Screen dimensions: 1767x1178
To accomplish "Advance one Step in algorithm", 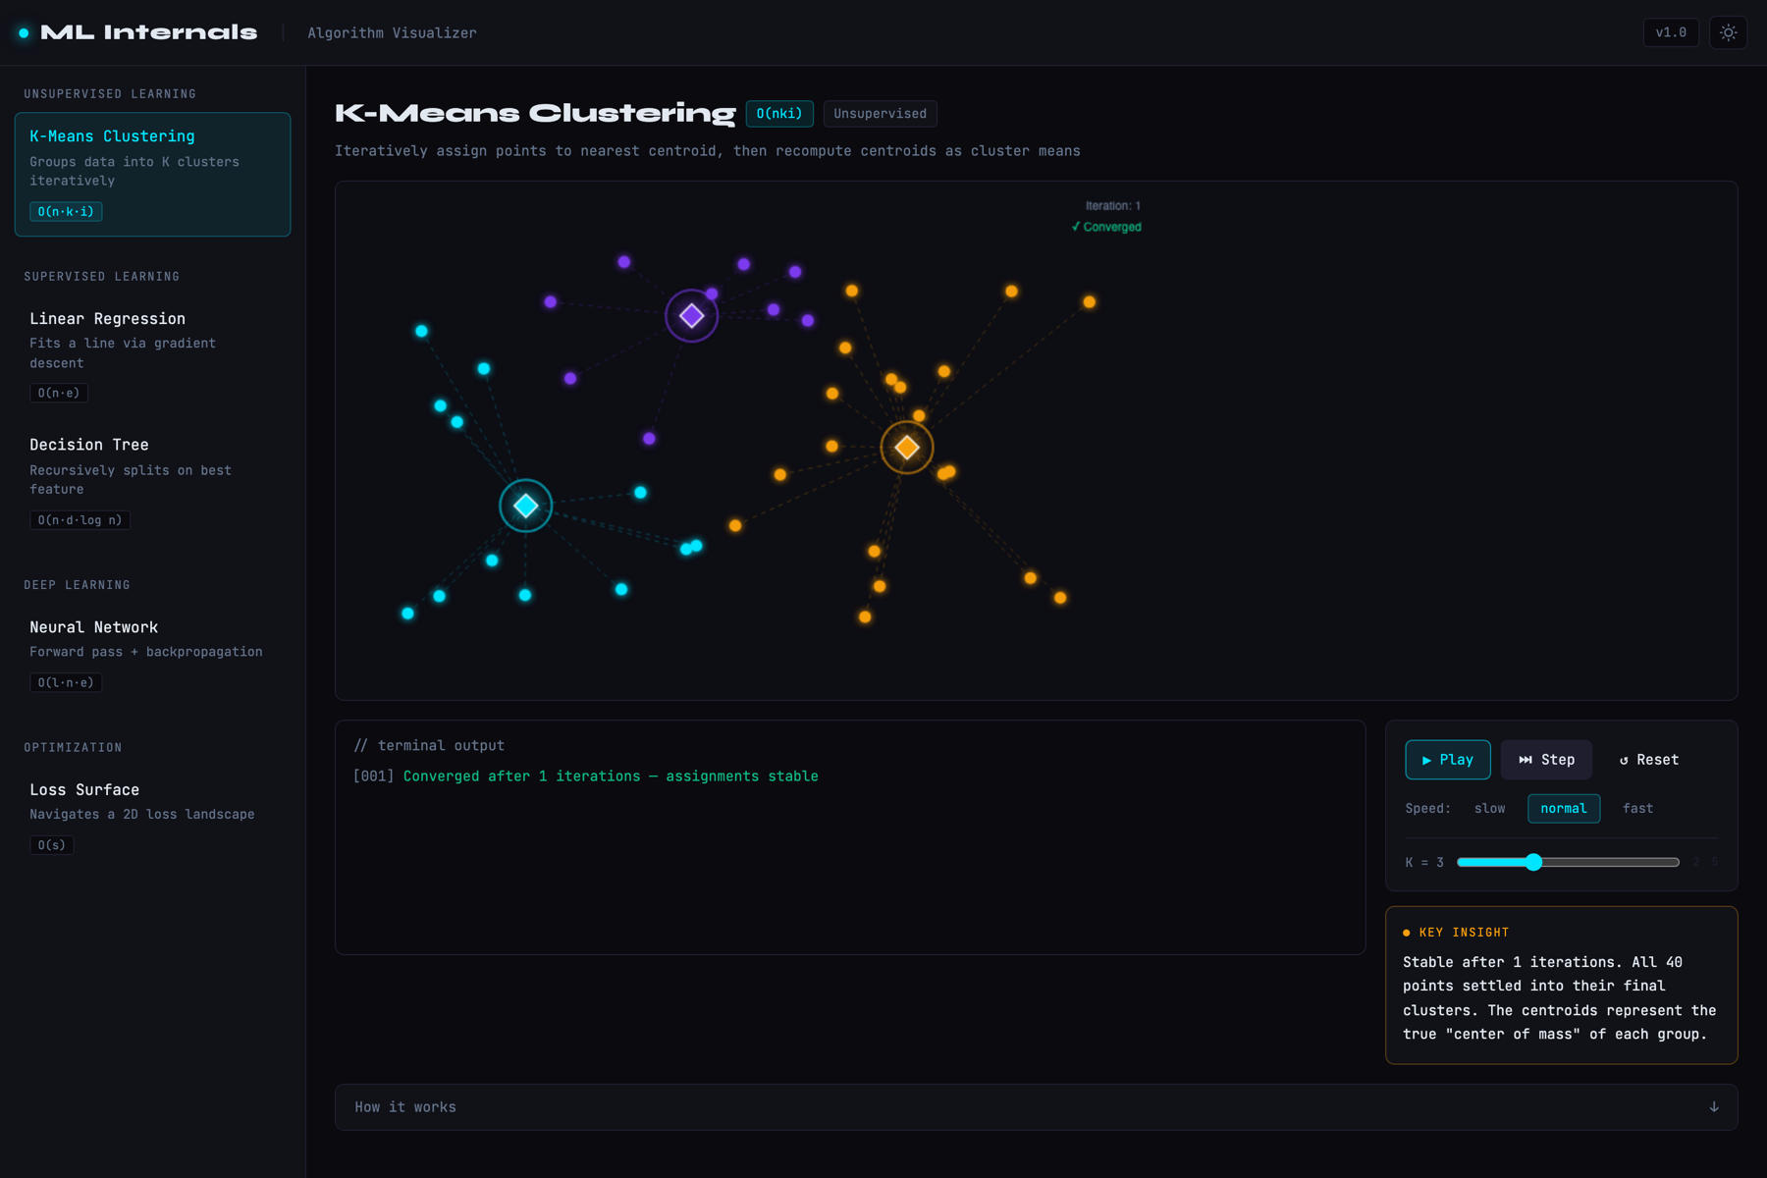I will pos(1546,760).
